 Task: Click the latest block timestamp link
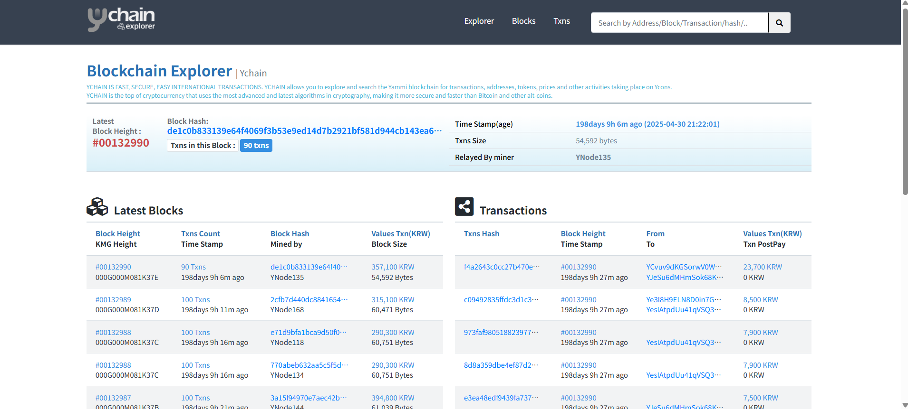[x=647, y=124]
